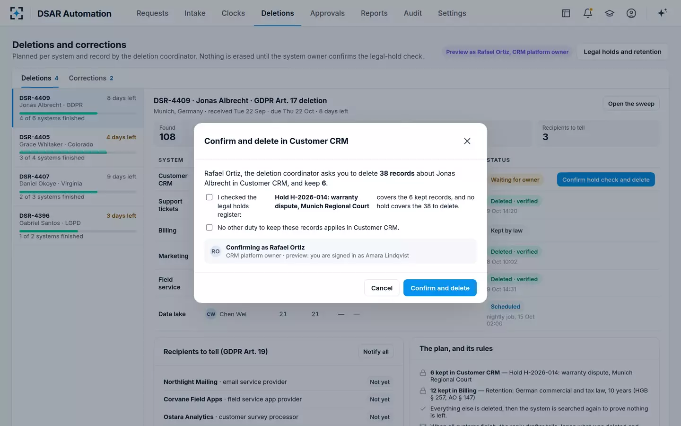The height and width of the screenshot is (426, 681).
Task: Select request DSR-4405 Grace Whitaker
Action: 79,147
